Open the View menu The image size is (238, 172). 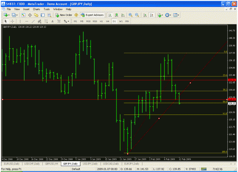pyautogui.click(x=17, y=9)
